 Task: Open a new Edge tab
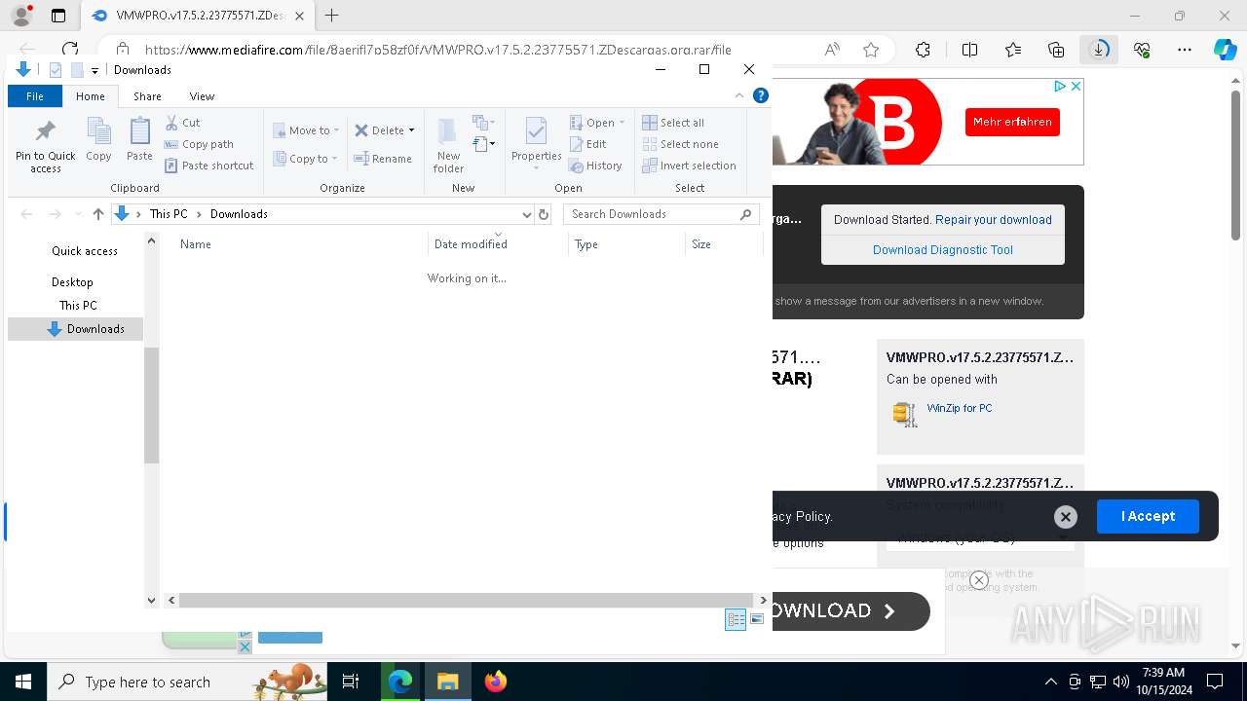[332, 16]
